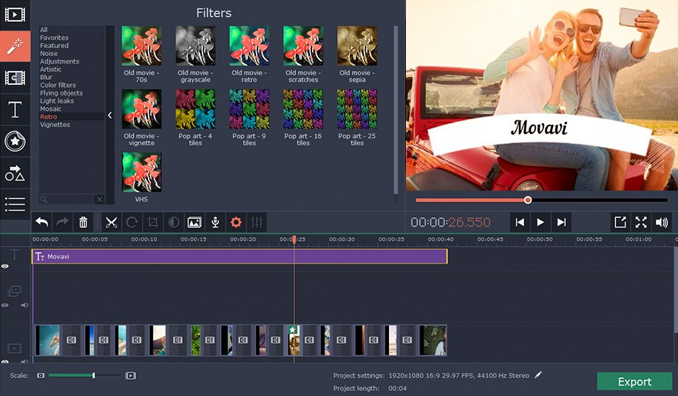Click the 00:00:40 mark on timeline ruler

pos(441,239)
